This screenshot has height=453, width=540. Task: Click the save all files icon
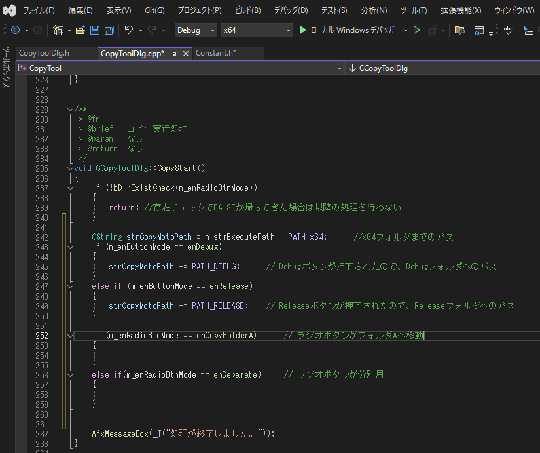(x=109, y=30)
